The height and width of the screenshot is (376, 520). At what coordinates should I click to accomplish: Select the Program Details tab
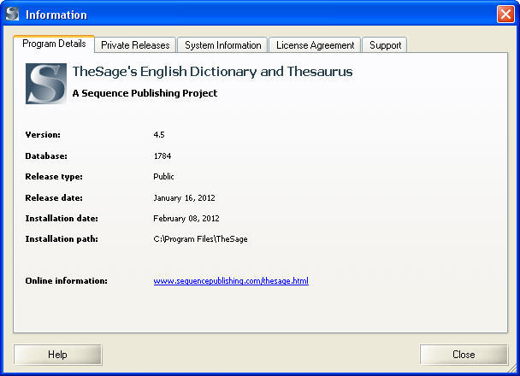(54, 44)
